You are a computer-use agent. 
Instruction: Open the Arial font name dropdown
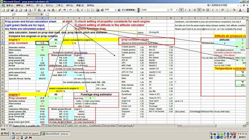(x=168, y=10)
